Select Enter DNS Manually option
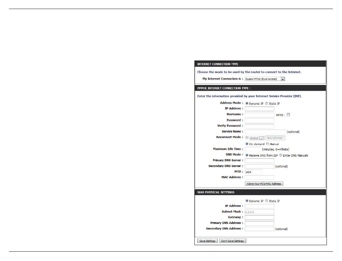 click(x=281, y=155)
